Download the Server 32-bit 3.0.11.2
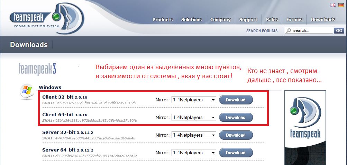Screen dimensions: 347x165 (236, 135)
